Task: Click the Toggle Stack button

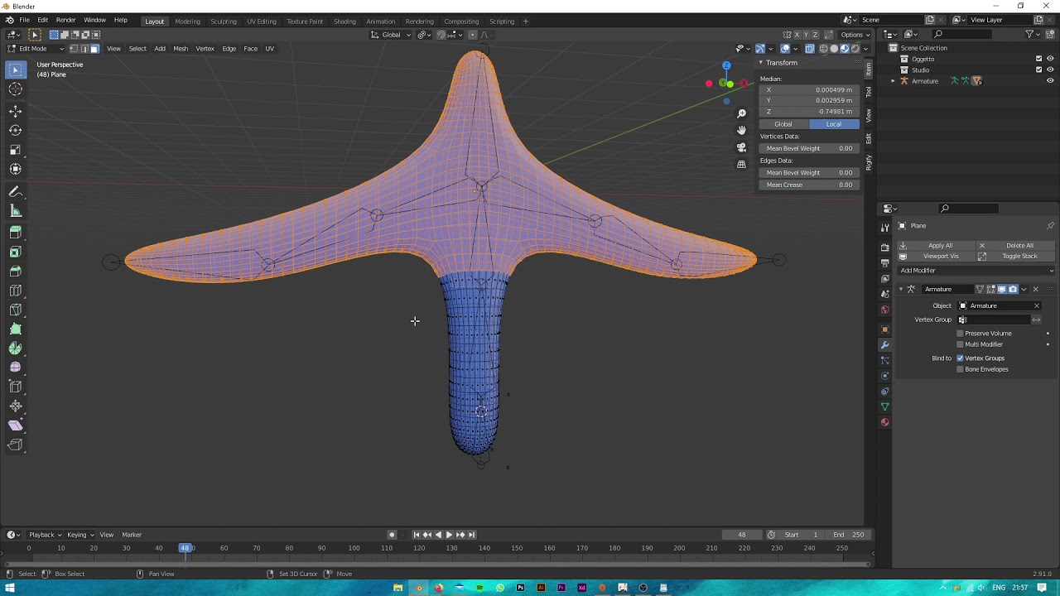Action: tap(1019, 257)
